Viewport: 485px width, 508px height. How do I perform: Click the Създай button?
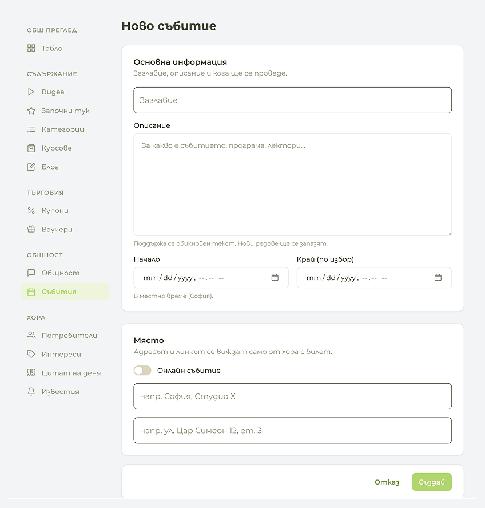click(x=432, y=482)
